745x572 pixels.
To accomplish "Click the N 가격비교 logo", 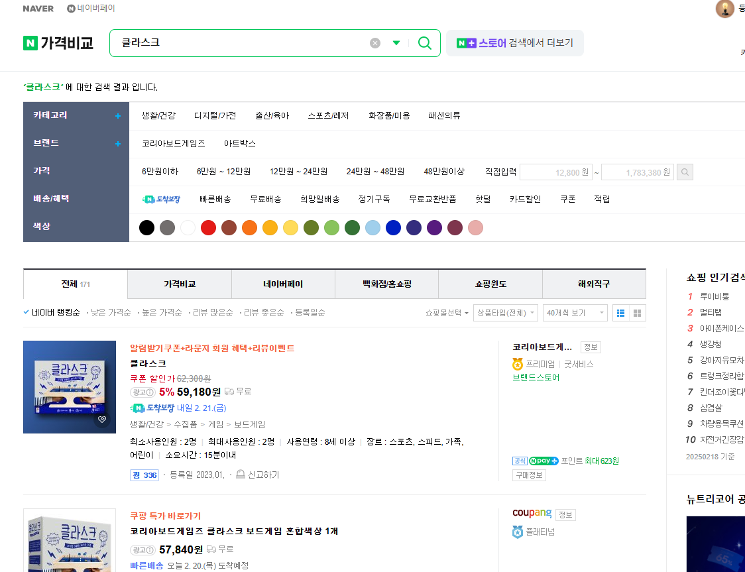I will coord(58,43).
